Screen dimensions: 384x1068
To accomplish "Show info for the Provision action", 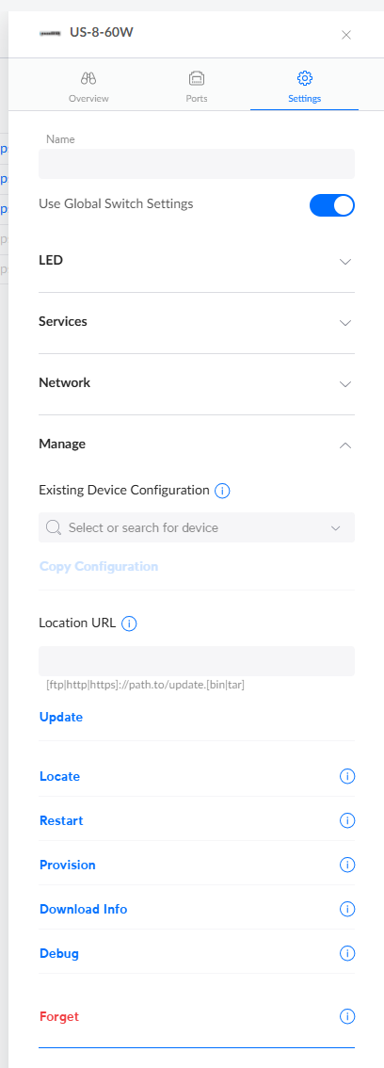I will coord(347,865).
